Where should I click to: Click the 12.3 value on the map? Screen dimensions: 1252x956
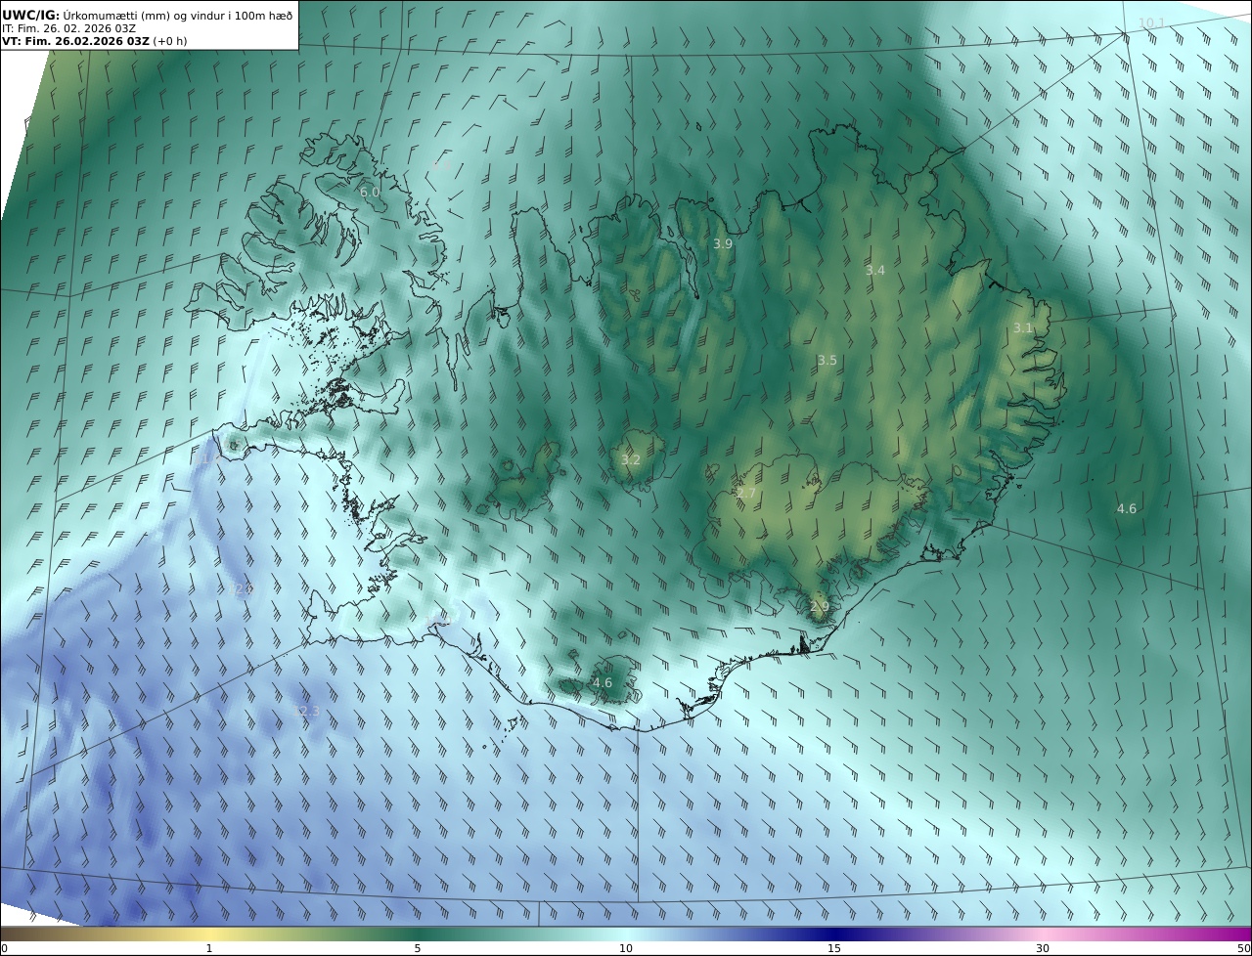pyautogui.click(x=306, y=711)
